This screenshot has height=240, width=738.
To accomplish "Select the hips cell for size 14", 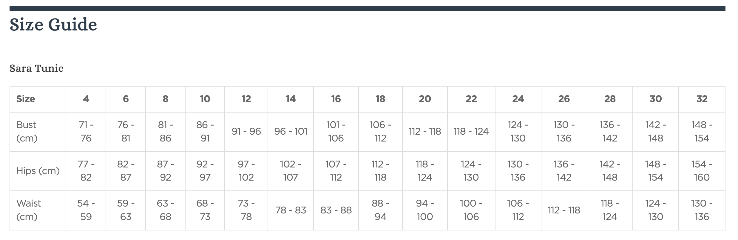I will [291, 171].
